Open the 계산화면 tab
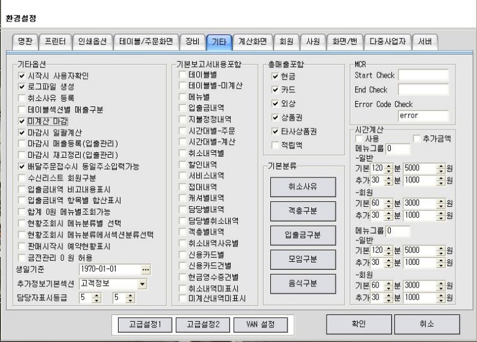Viewport: 477px width, 342px height. 251,42
